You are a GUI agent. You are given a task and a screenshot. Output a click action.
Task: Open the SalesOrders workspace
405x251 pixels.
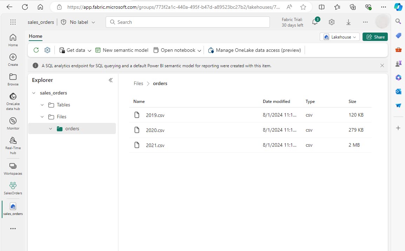pos(13,188)
